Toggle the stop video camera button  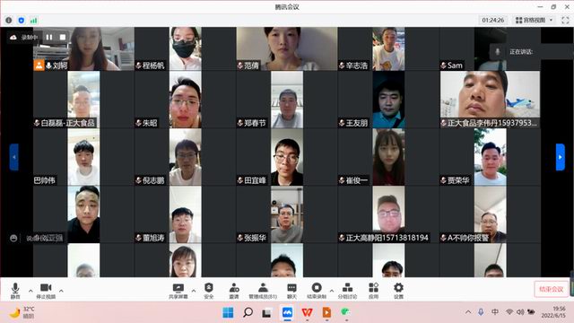pyautogui.click(x=46, y=291)
